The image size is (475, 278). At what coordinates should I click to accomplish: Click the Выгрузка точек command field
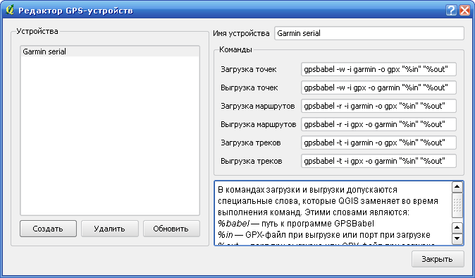[378, 87]
